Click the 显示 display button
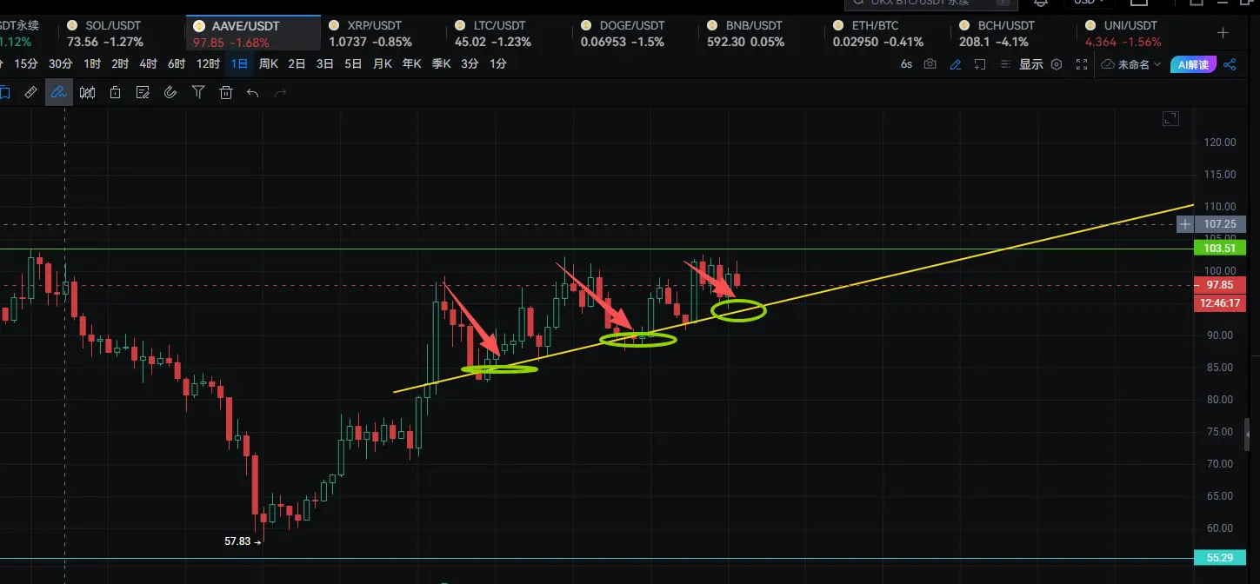1260x584 pixels. [1030, 64]
